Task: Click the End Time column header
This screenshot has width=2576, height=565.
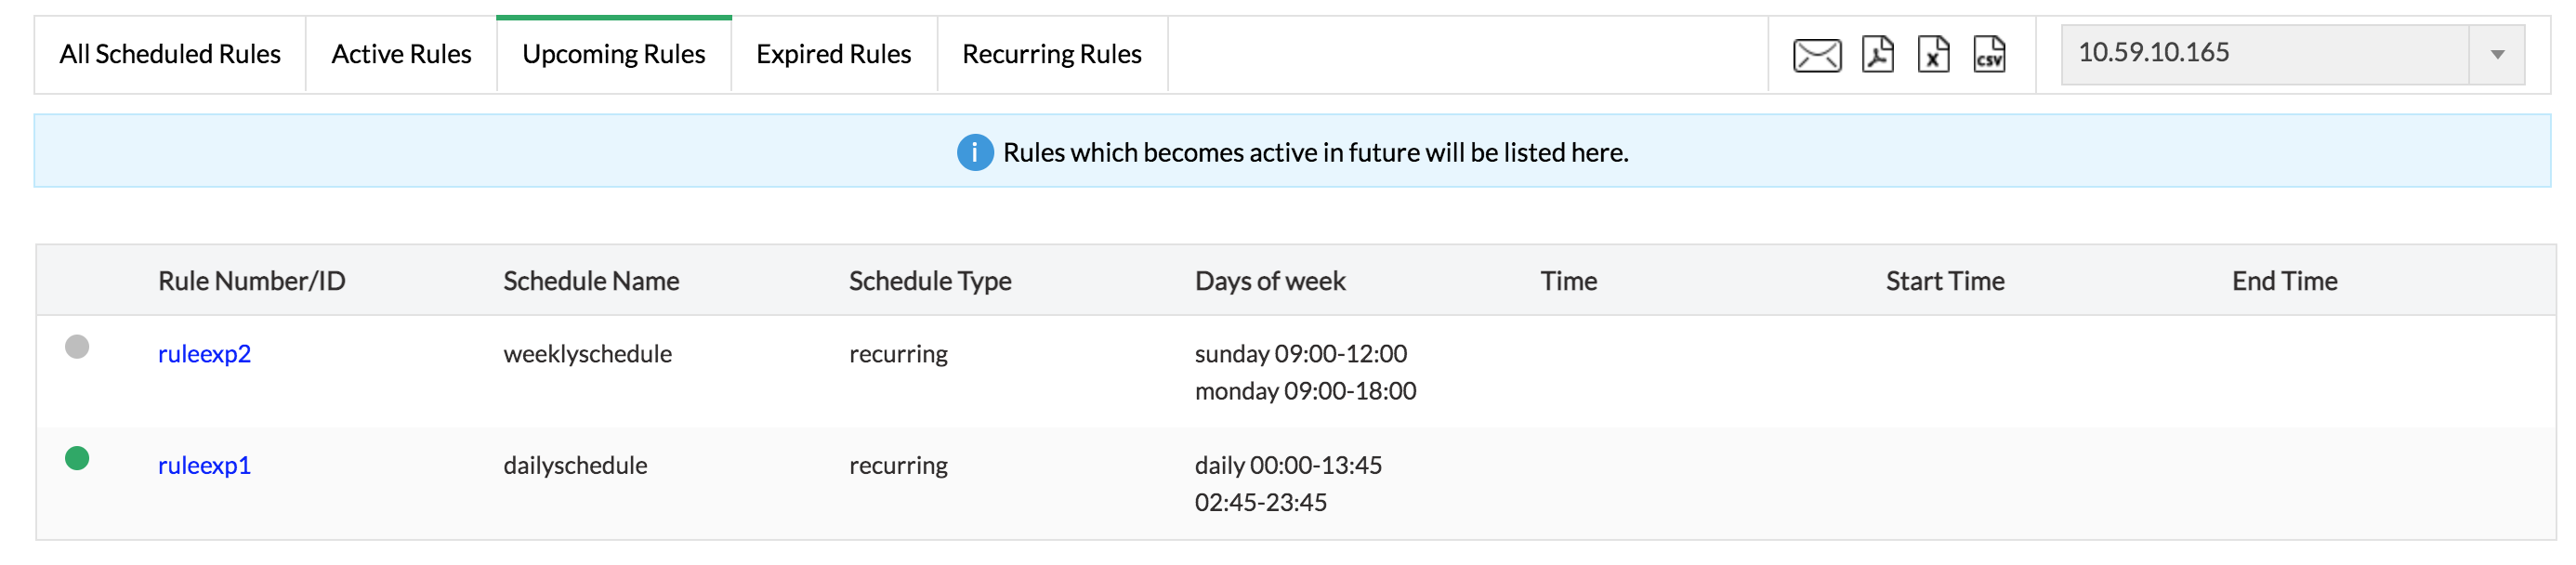Action: click(x=2284, y=281)
